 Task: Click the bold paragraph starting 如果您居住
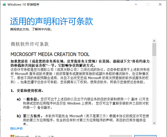point(80,63)
